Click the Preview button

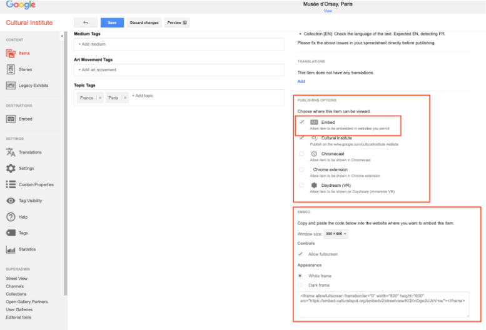click(177, 22)
